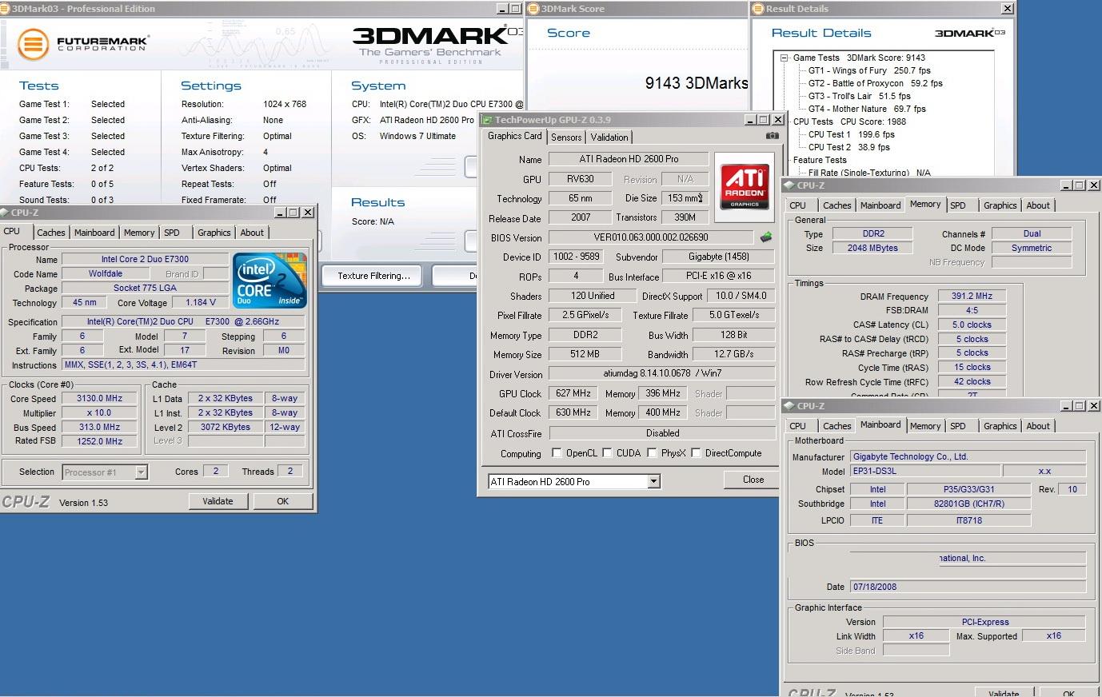Open Graphics tab in left CPU-Z window

(214, 233)
